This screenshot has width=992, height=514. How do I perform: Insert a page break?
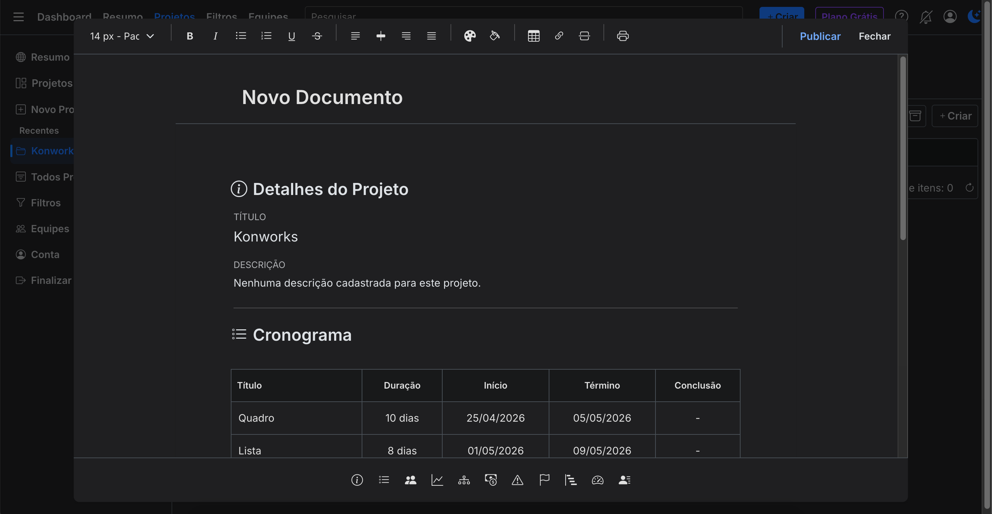[584, 36]
